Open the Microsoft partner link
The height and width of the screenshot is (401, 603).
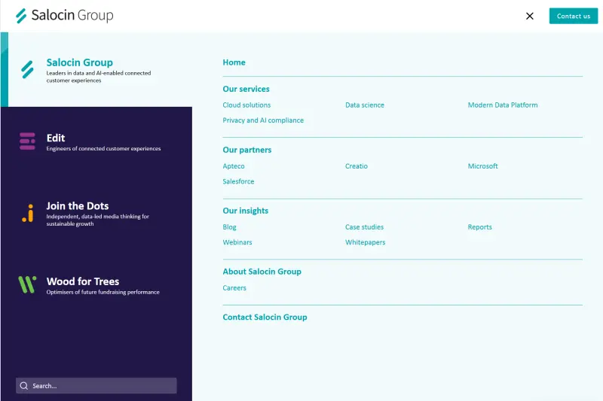pyautogui.click(x=482, y=166)
